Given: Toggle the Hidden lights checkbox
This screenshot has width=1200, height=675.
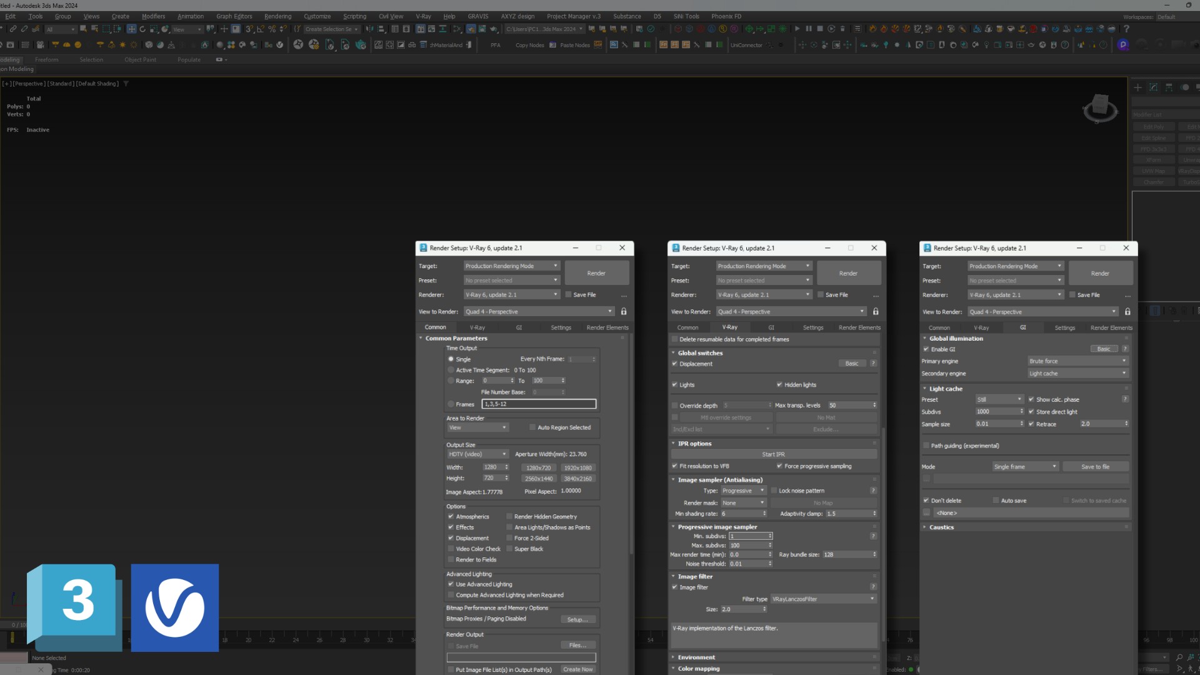Looking at the screenshot, I should (780, 384).
